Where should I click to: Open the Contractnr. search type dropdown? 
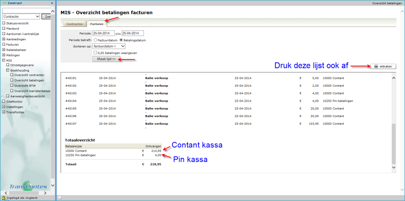pyautogui.click(x=21, y=17)
